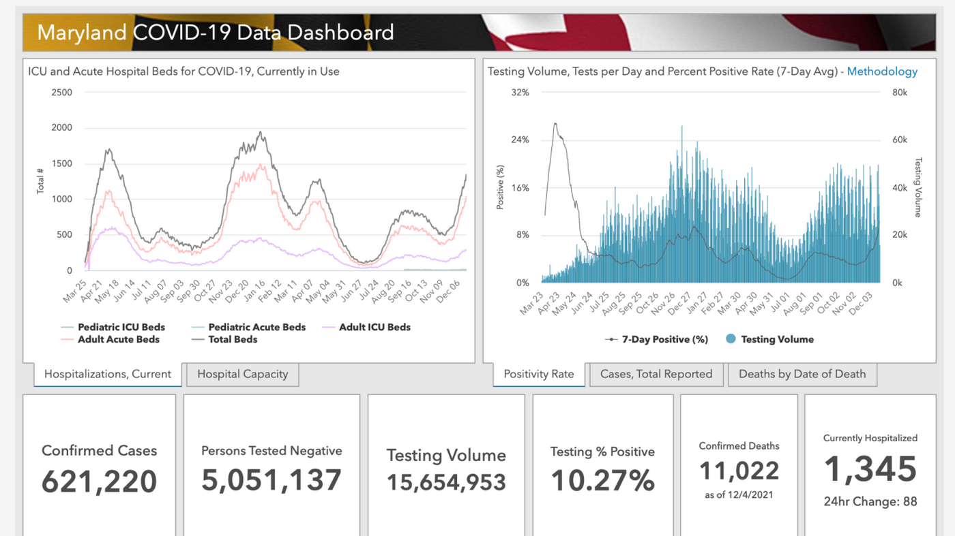Switch to the Hospitalizations, Current tab

[107, 374]
